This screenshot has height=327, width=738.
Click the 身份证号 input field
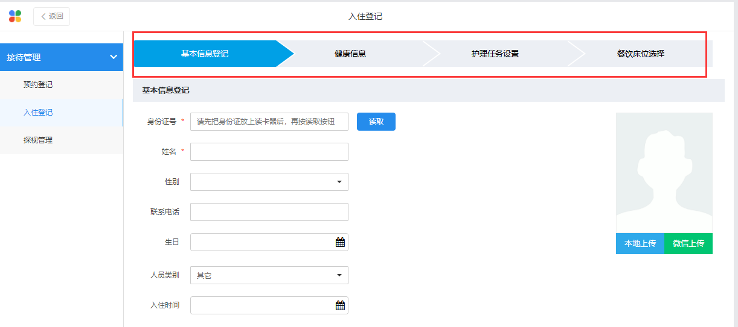coord(269,122)
